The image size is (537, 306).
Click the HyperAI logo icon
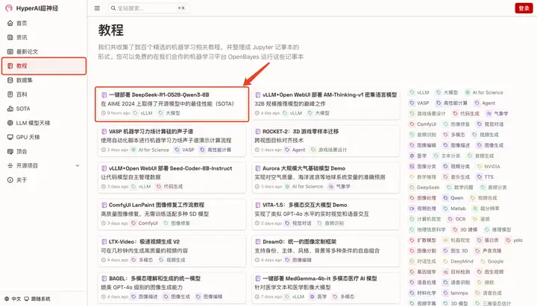pos(9,8)
